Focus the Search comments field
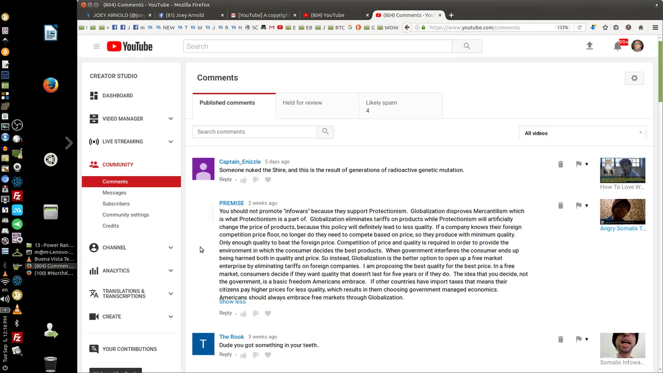 tap(255, 132)
